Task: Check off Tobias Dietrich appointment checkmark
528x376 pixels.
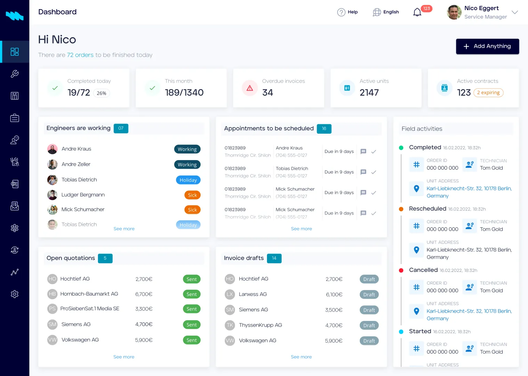Action: click(374, 172)
